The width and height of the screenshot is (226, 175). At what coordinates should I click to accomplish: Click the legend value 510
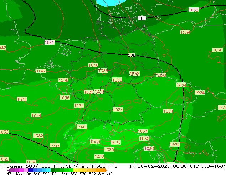point(37,174)
